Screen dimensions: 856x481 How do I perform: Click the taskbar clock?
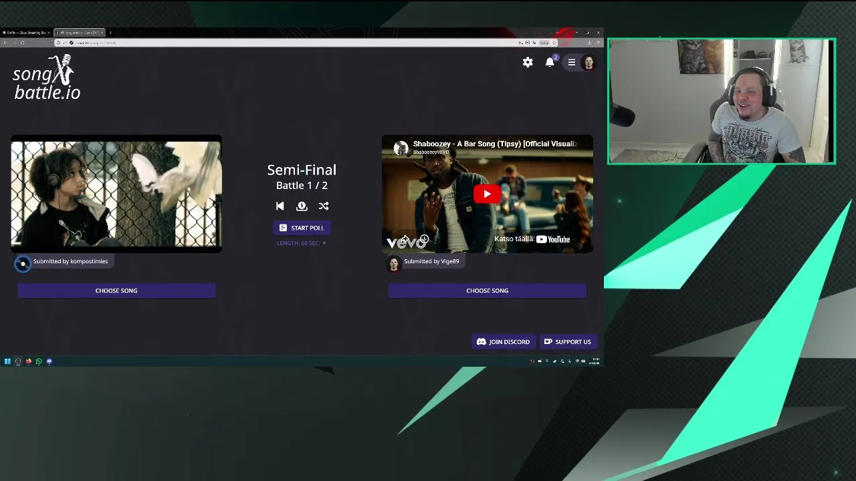click(x=594, y=361)
